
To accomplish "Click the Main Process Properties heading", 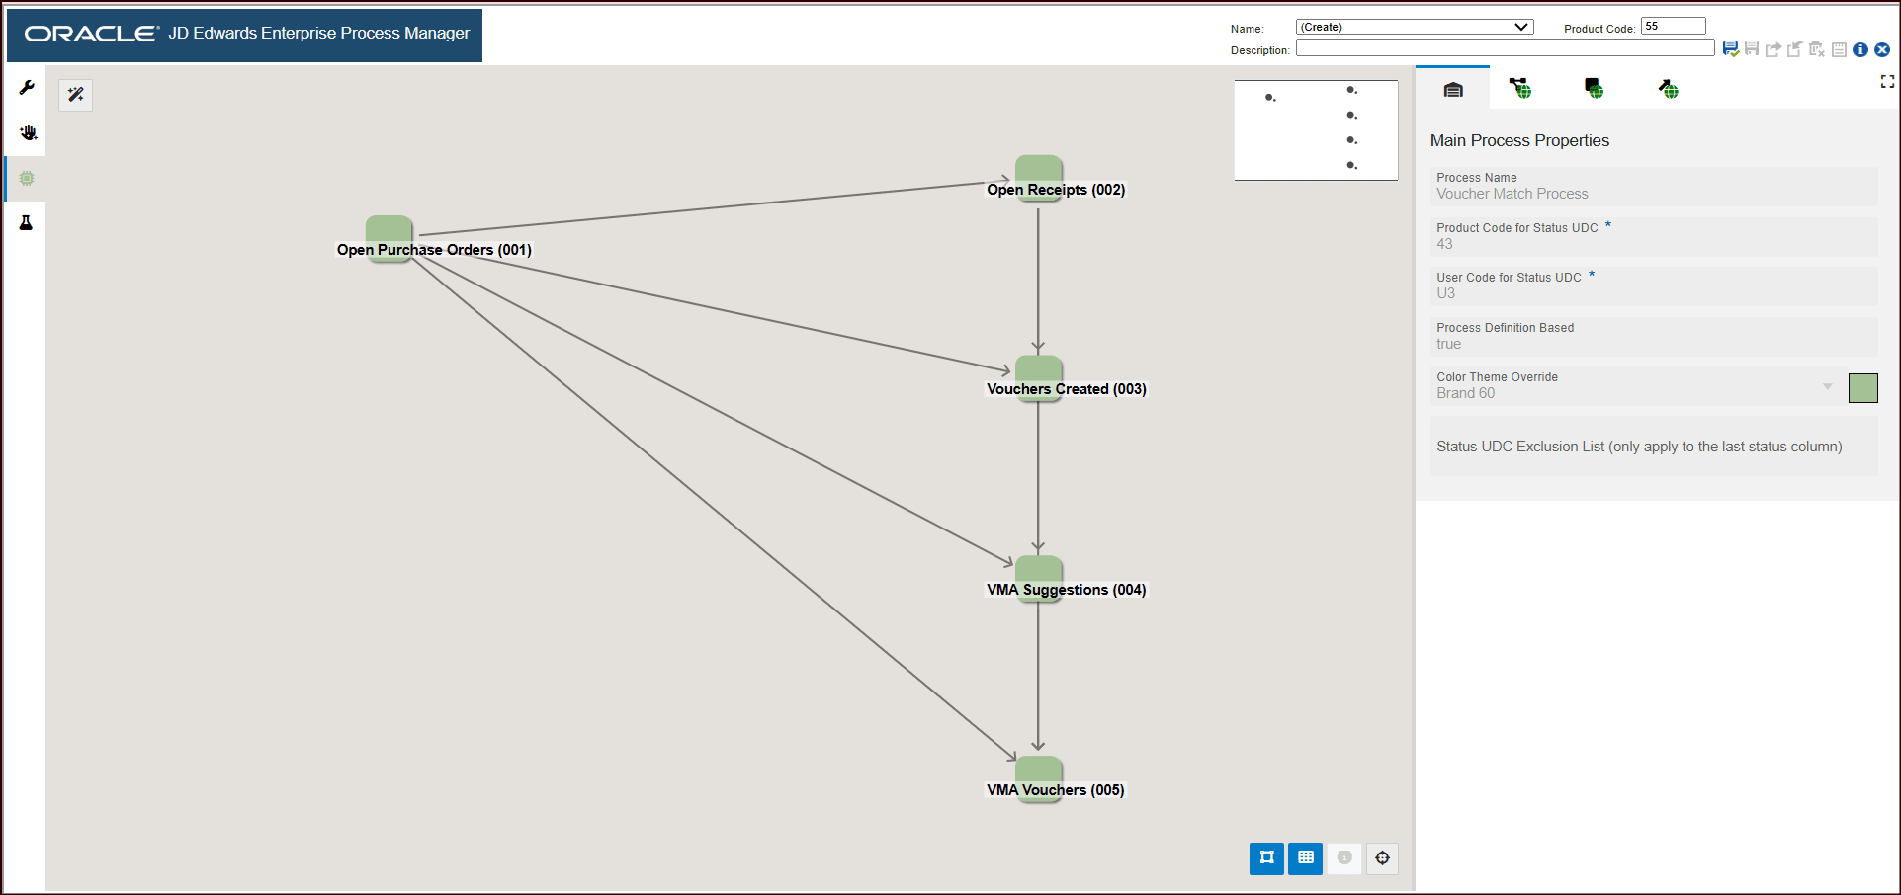I will (1519, 141).
